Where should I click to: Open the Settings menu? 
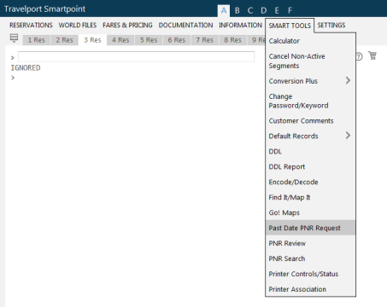(x=331, y=25)
